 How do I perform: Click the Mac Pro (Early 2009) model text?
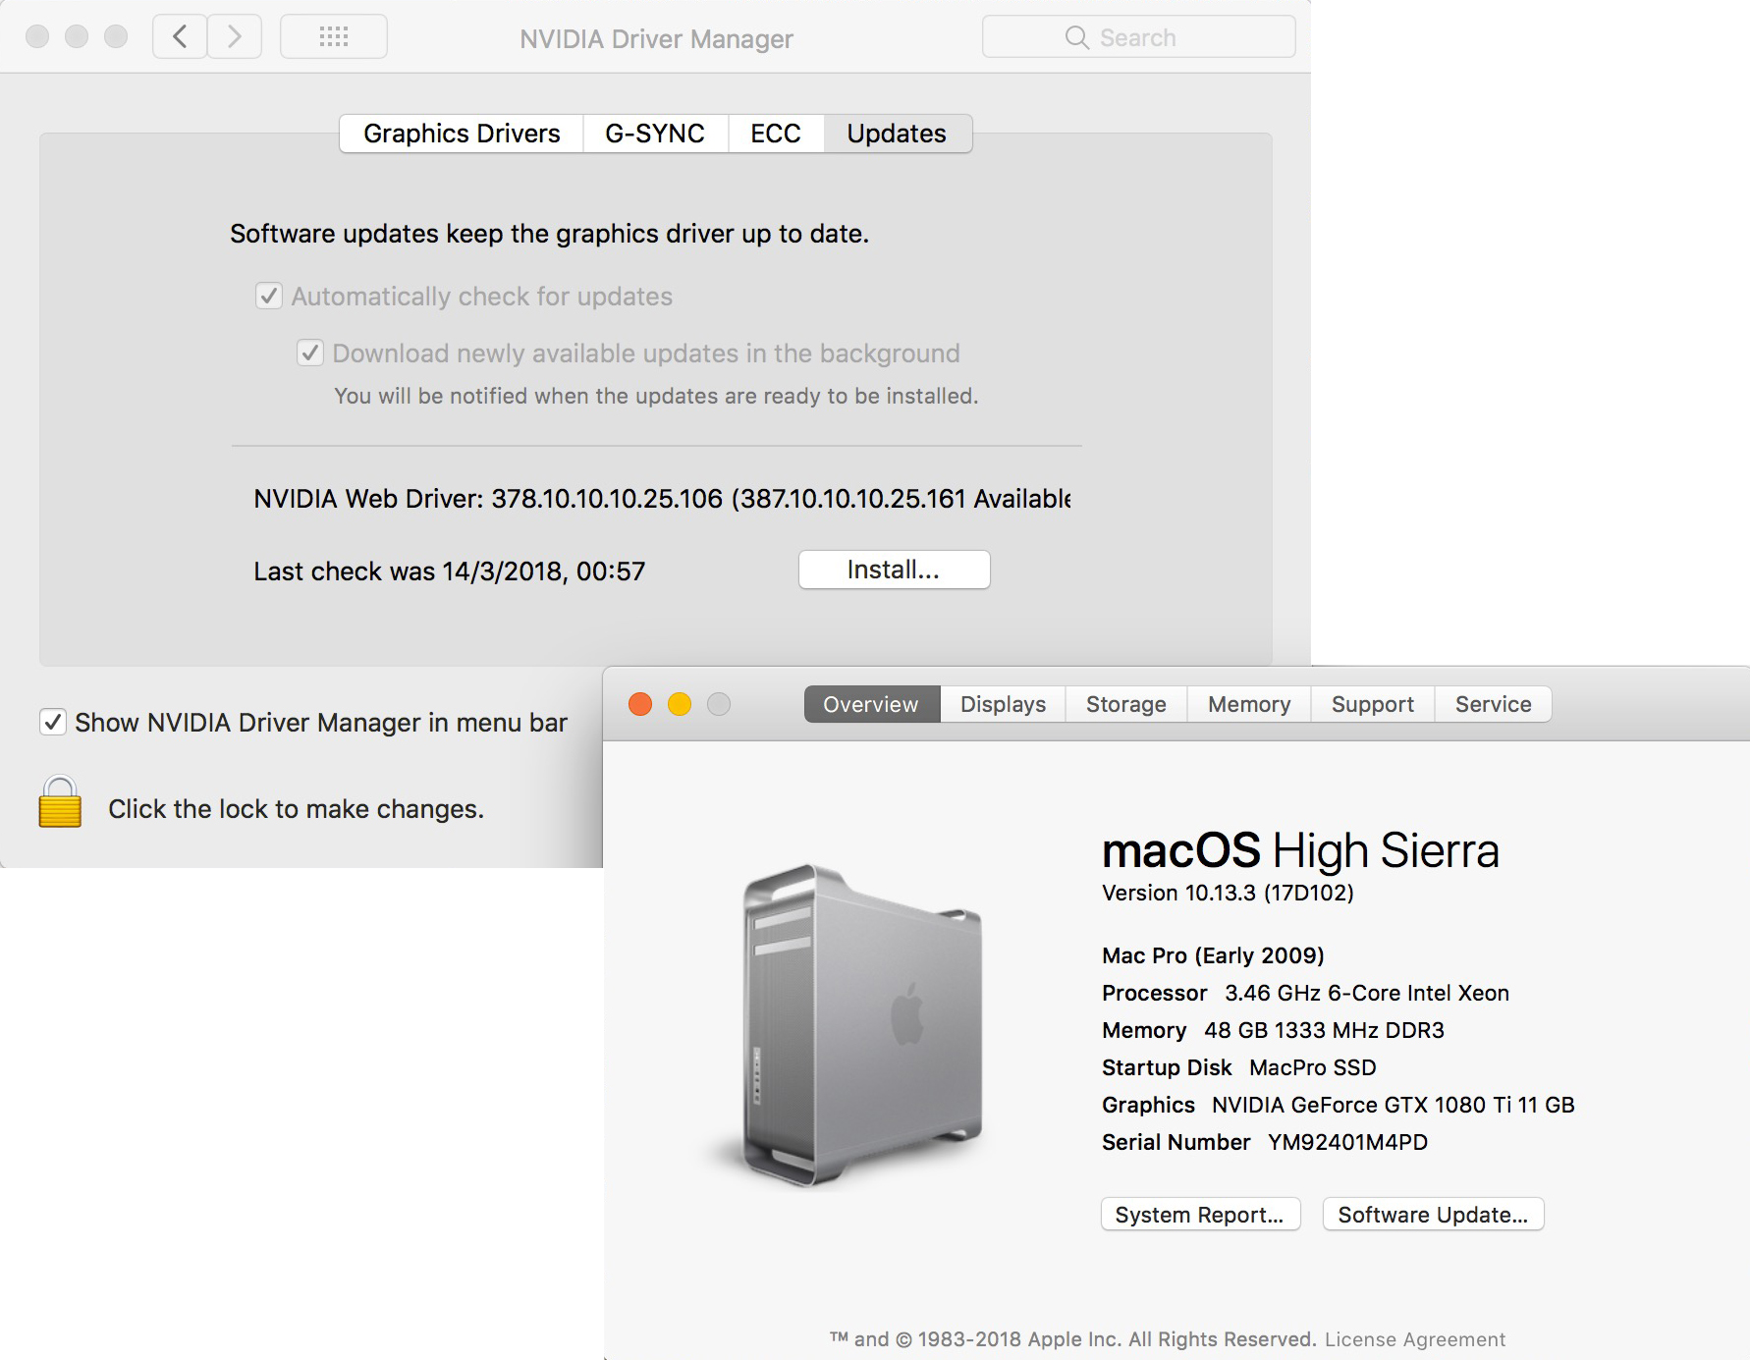1213,955
